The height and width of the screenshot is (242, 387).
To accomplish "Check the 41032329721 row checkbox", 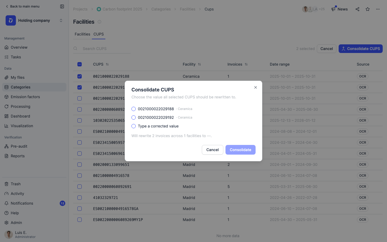I will (x=80, y=198).
